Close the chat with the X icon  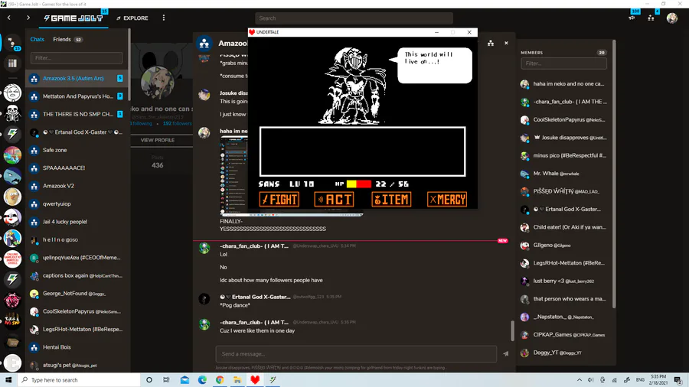(506, 43)
